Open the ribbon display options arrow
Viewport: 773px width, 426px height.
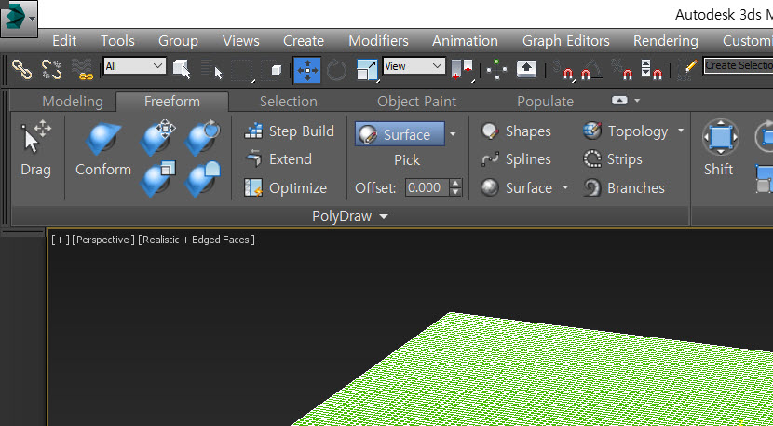tap(637, 100)
